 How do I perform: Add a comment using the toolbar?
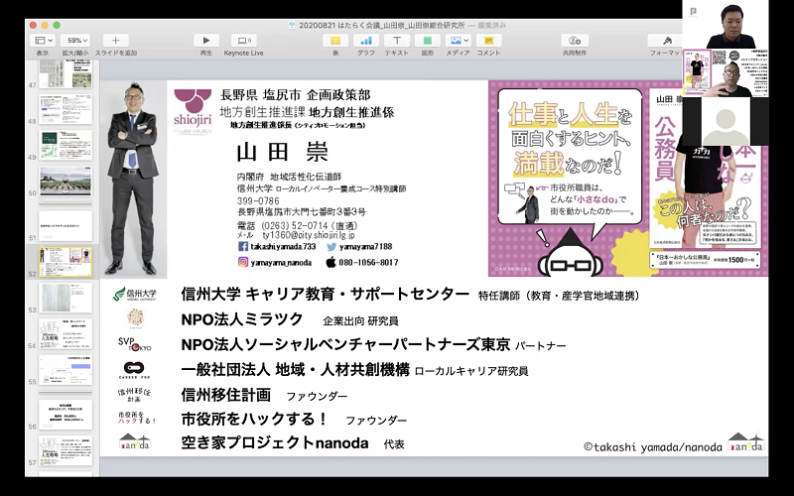[488, 40]
